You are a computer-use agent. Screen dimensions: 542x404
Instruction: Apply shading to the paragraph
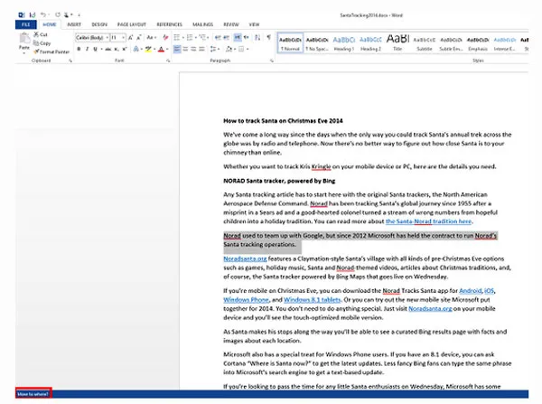click(x=229, y=49)
